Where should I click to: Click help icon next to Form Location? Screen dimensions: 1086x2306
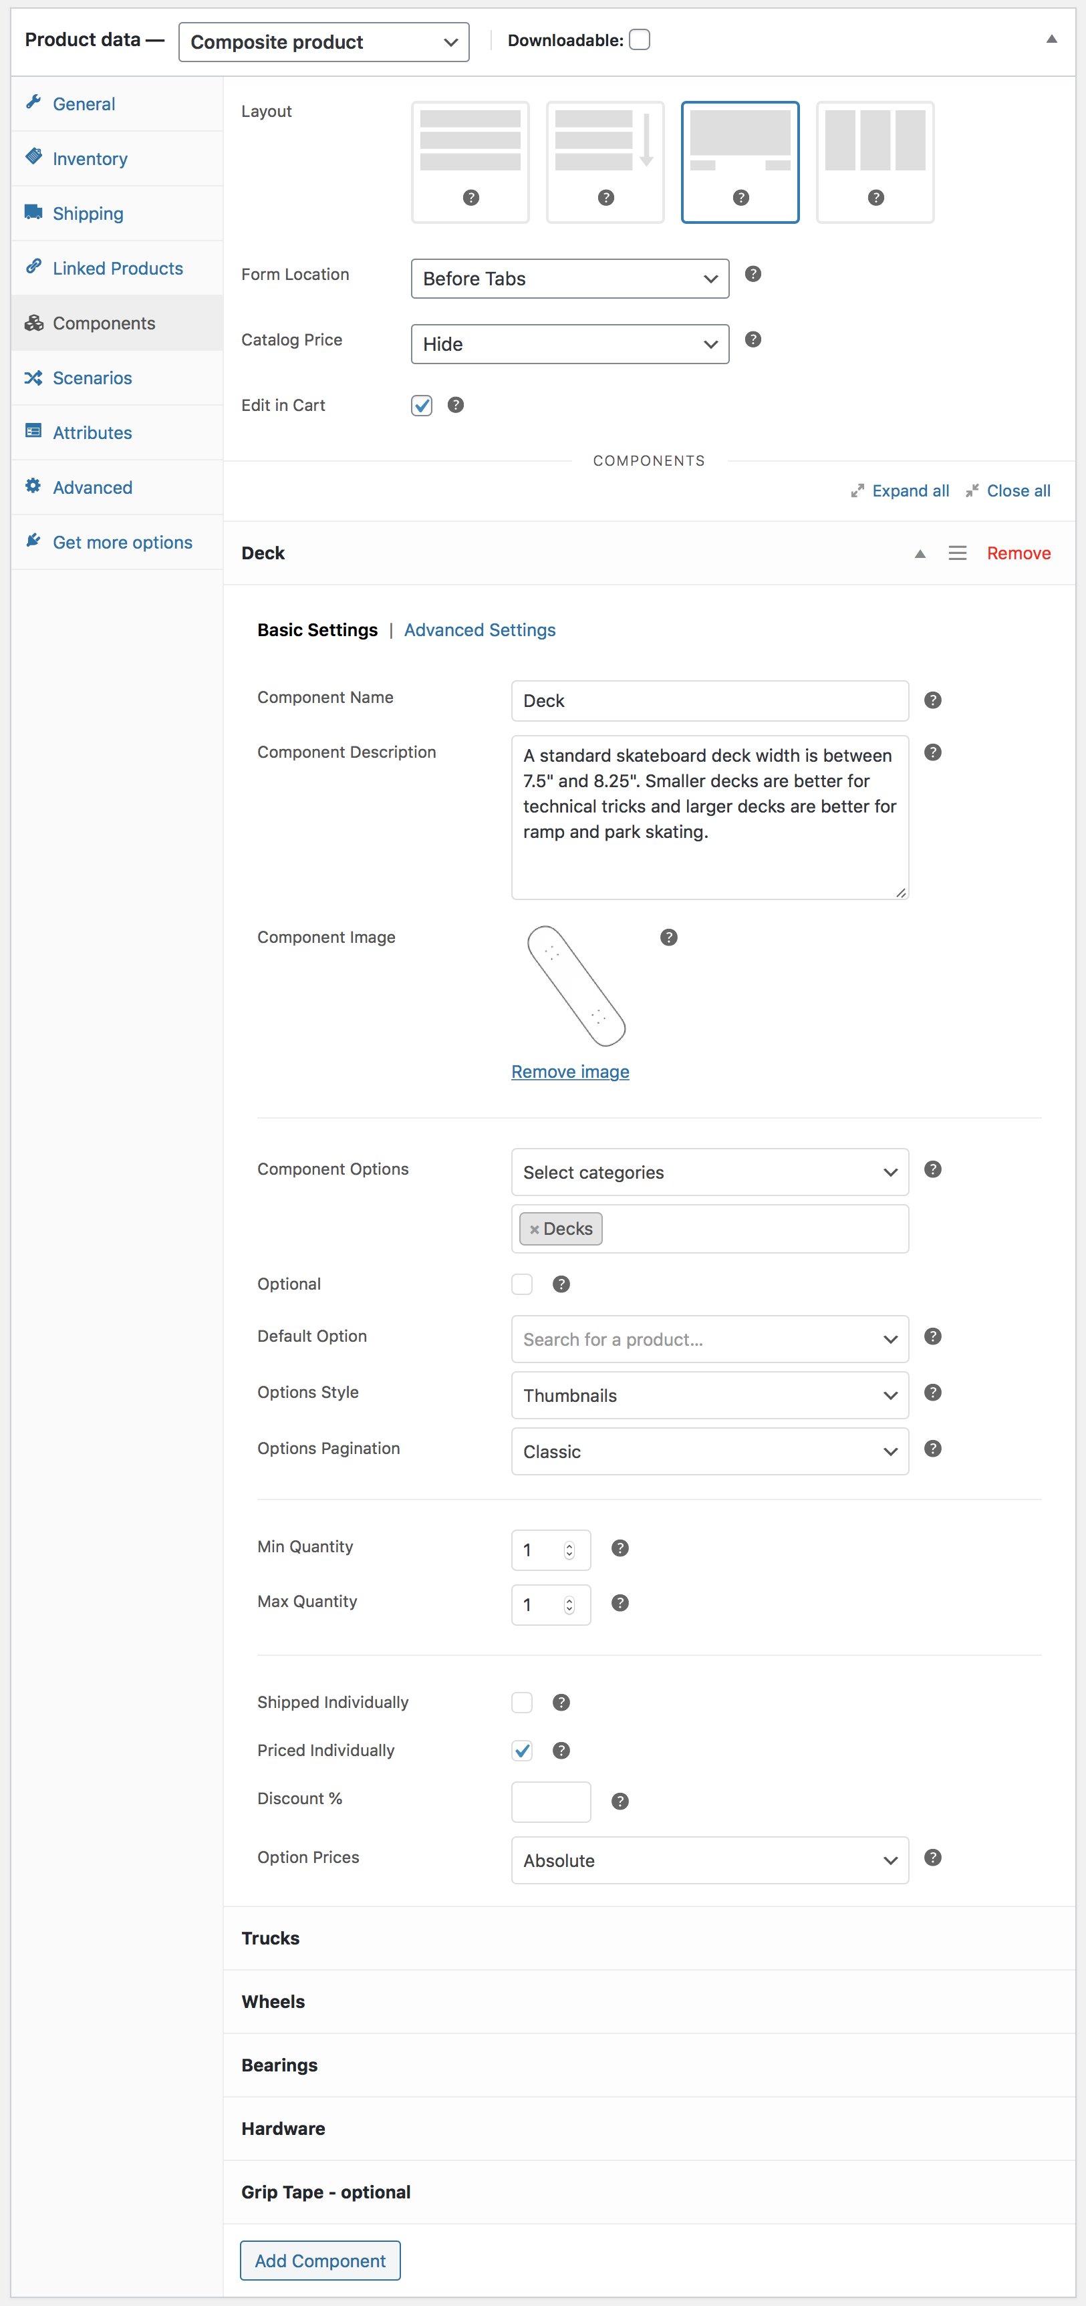(753, 274)
